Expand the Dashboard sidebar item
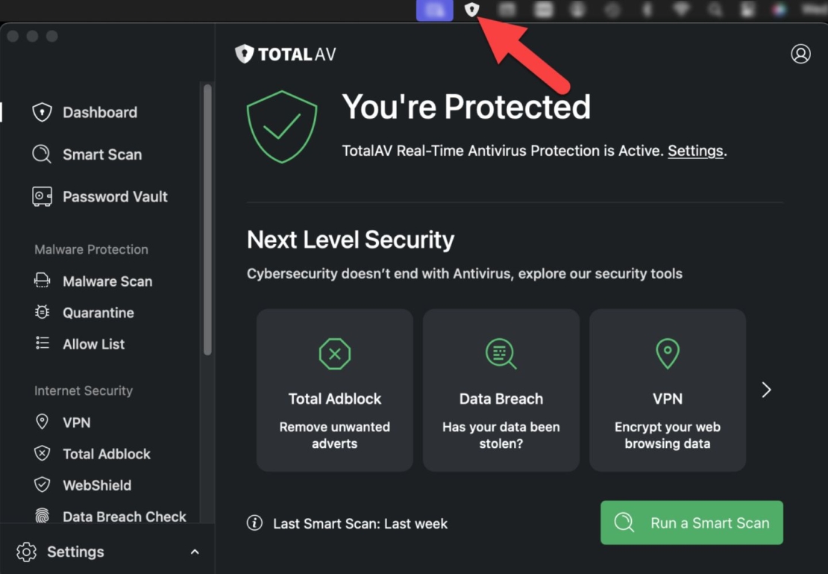828x574 pixels. click(99, 112)
